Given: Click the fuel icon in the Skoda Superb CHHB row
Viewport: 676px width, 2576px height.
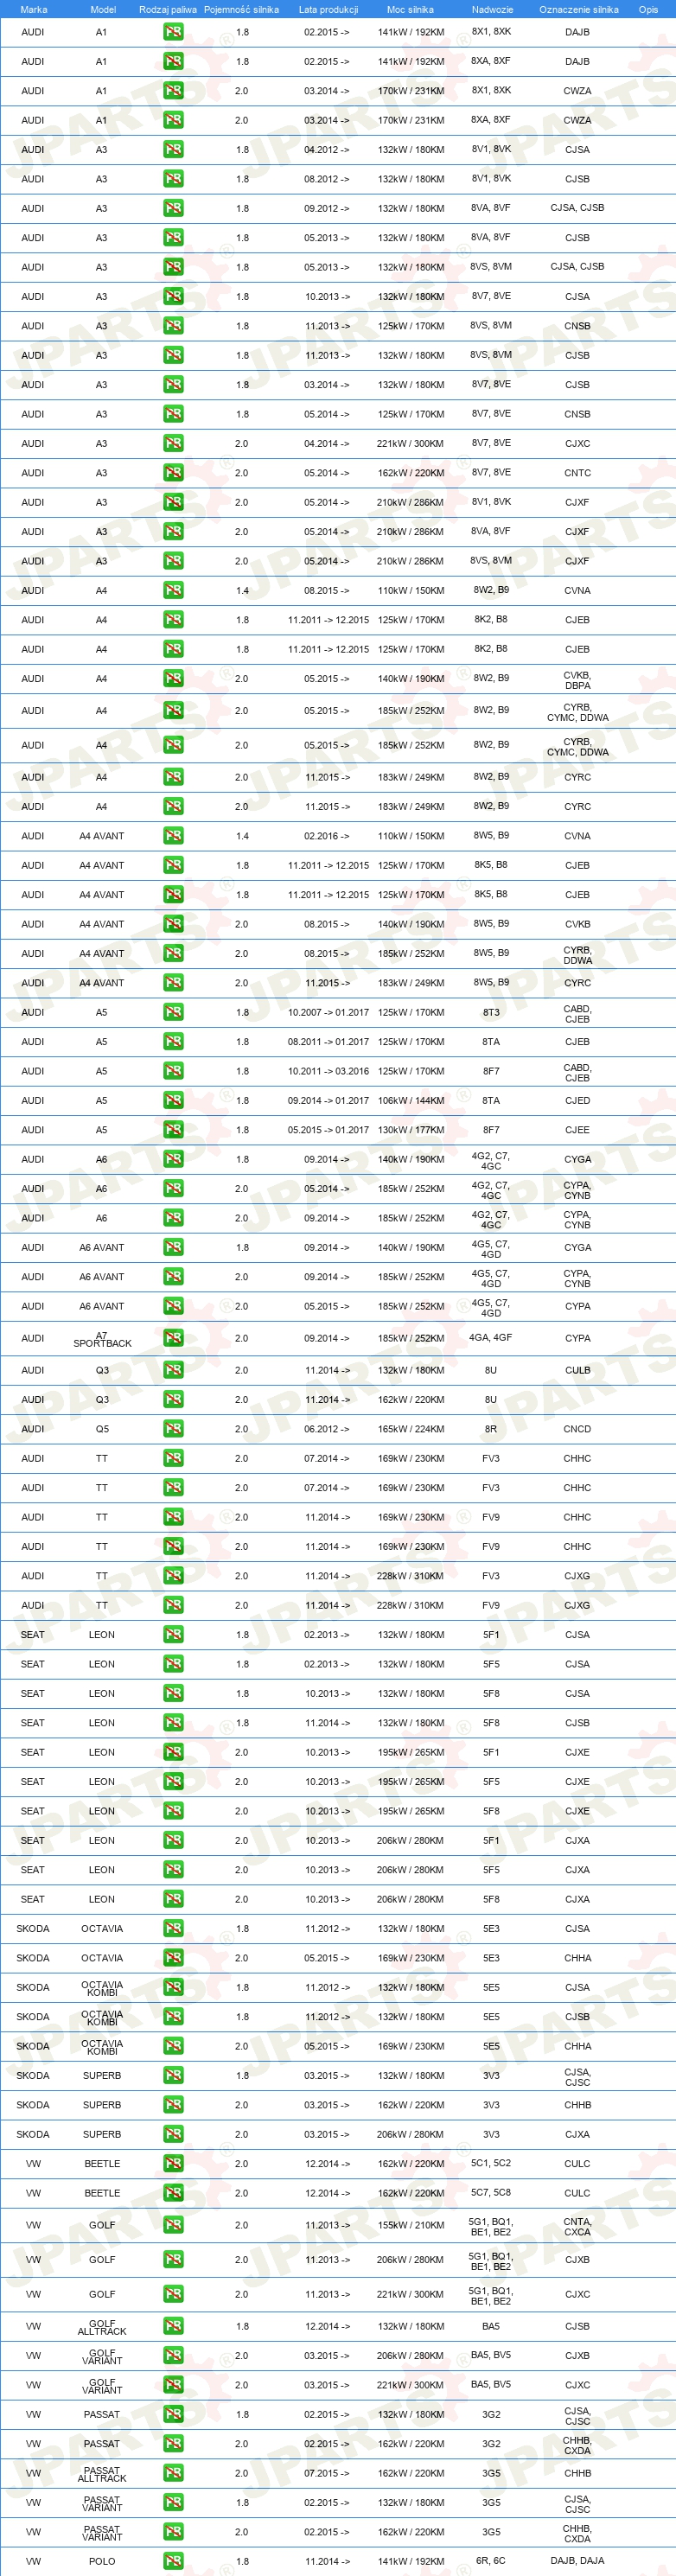Looking at the screenshot, I should [173, 2105].
